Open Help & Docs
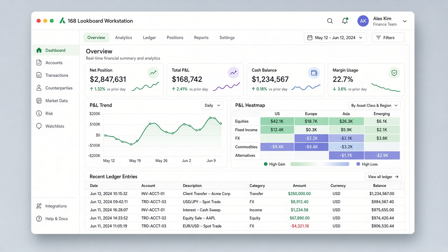The width and height of the screenshot is (448, 252). [56, 219]
